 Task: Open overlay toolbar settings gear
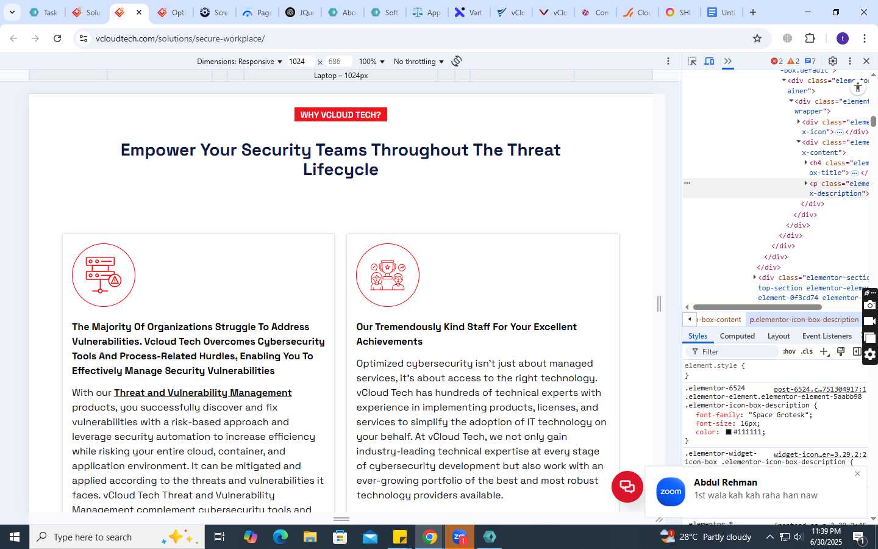coord(870,354)
